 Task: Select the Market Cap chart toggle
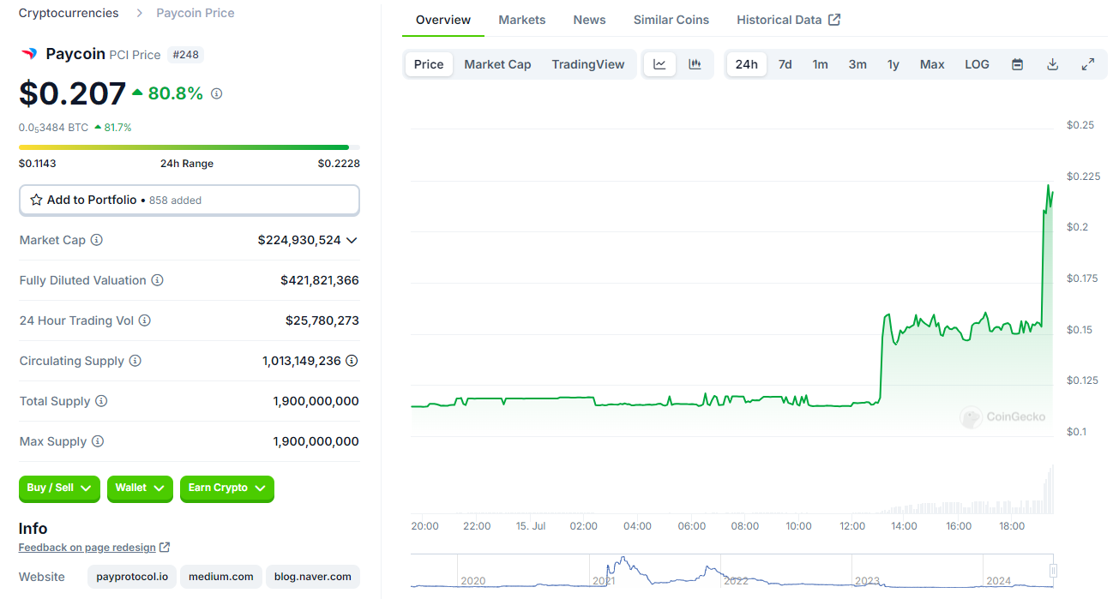pyautogui.click(x=497, y=64)
